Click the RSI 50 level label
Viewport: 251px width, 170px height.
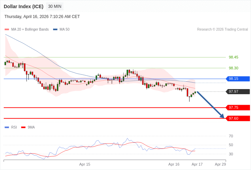tap(231, 145)
